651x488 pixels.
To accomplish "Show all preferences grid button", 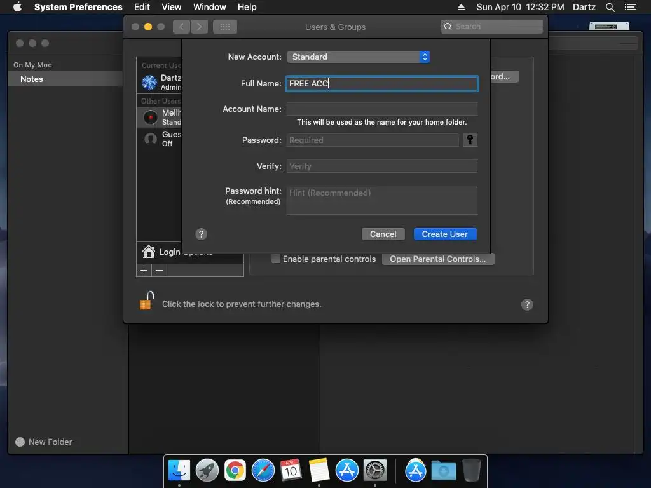I will coord(225,27).
